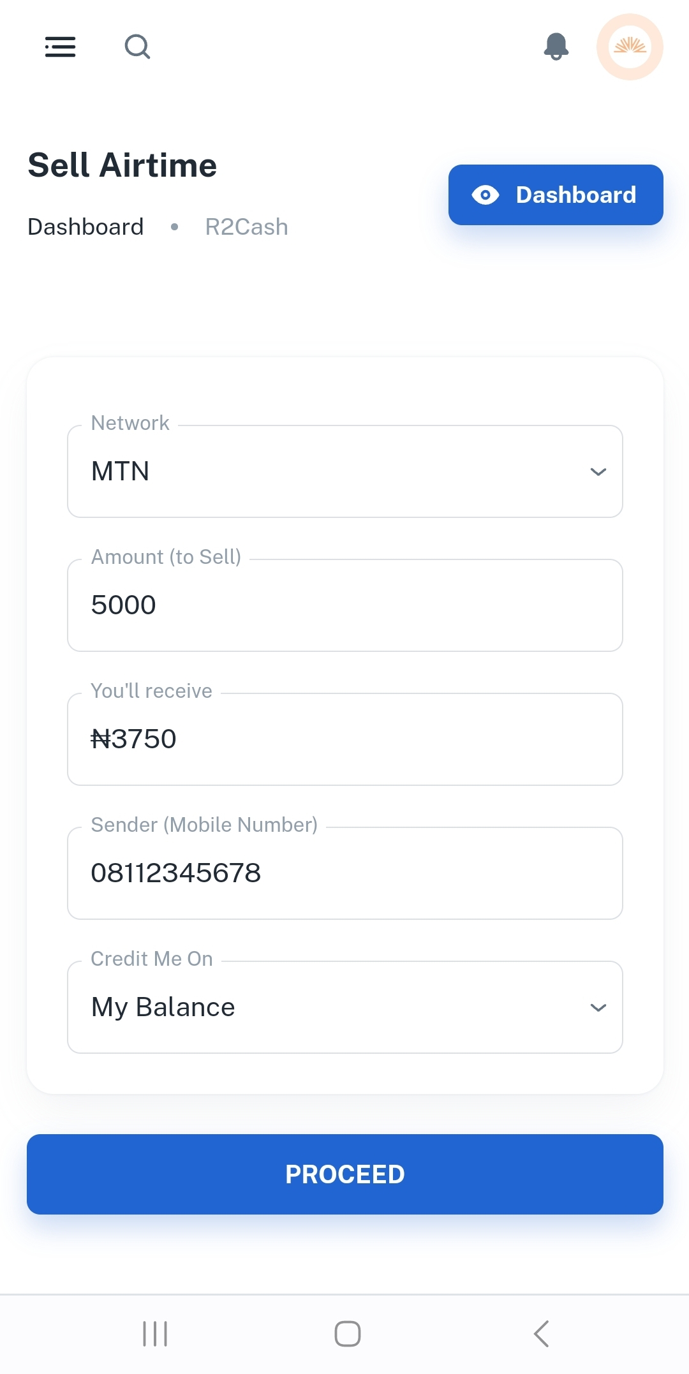This screenshot has width=689, height=1374.
Task: Click the You'll receive field
Action: 344,739
